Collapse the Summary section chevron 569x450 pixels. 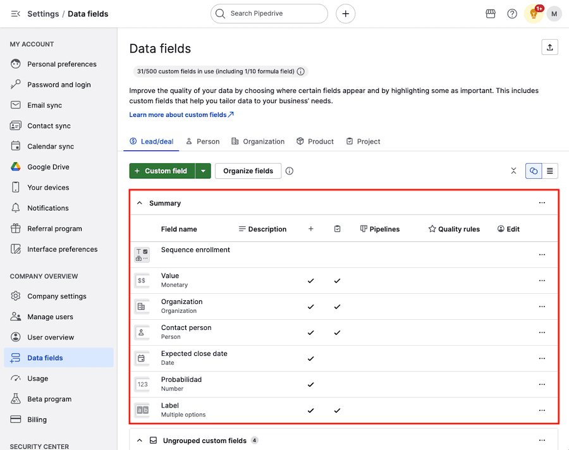pyautogui.click(x=140, y=204)
